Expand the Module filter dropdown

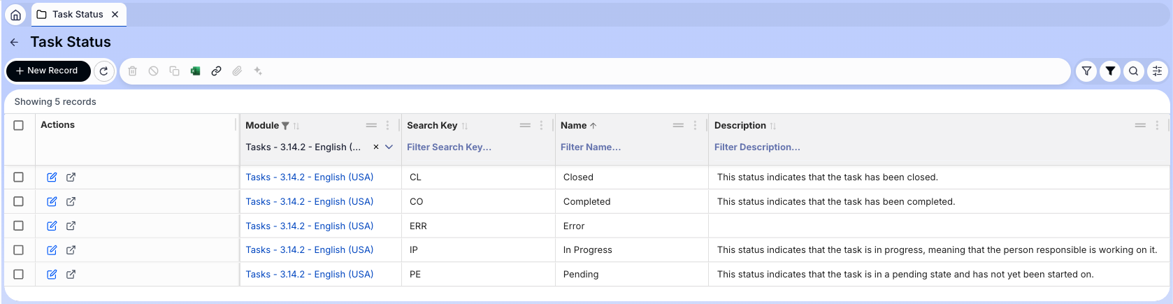click(389, 147)
